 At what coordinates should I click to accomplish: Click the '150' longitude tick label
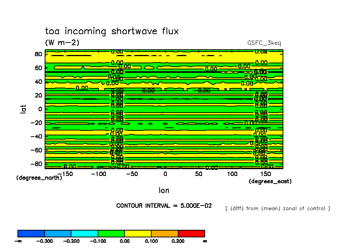tap(266, 174)
